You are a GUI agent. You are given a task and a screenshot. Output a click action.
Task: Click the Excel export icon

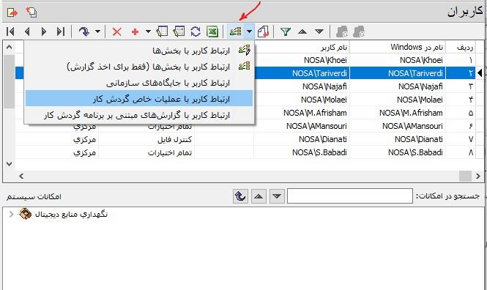212,31
